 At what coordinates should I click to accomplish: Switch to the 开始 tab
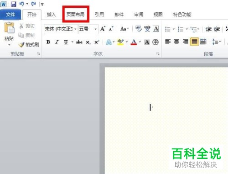(32, 15)
